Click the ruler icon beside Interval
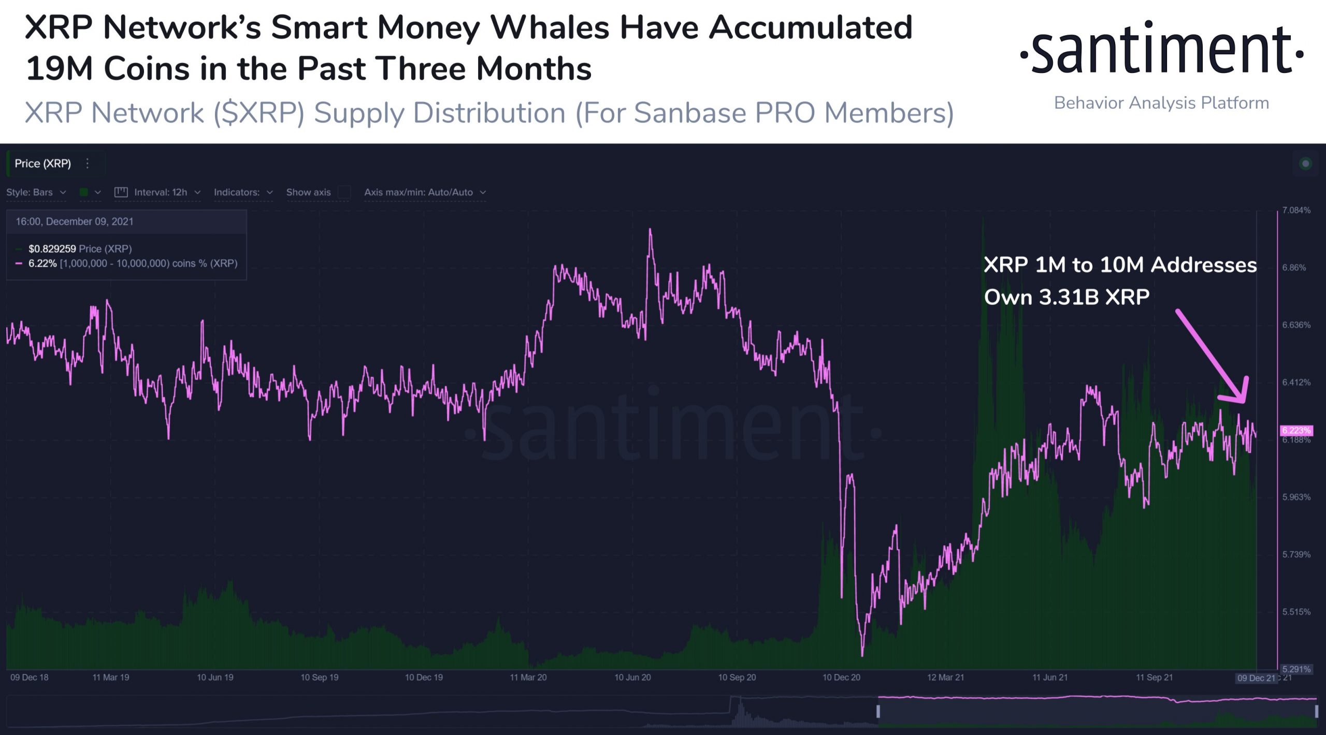The height and width of the screenshot is (735, 1326). (x=121, y=192)
